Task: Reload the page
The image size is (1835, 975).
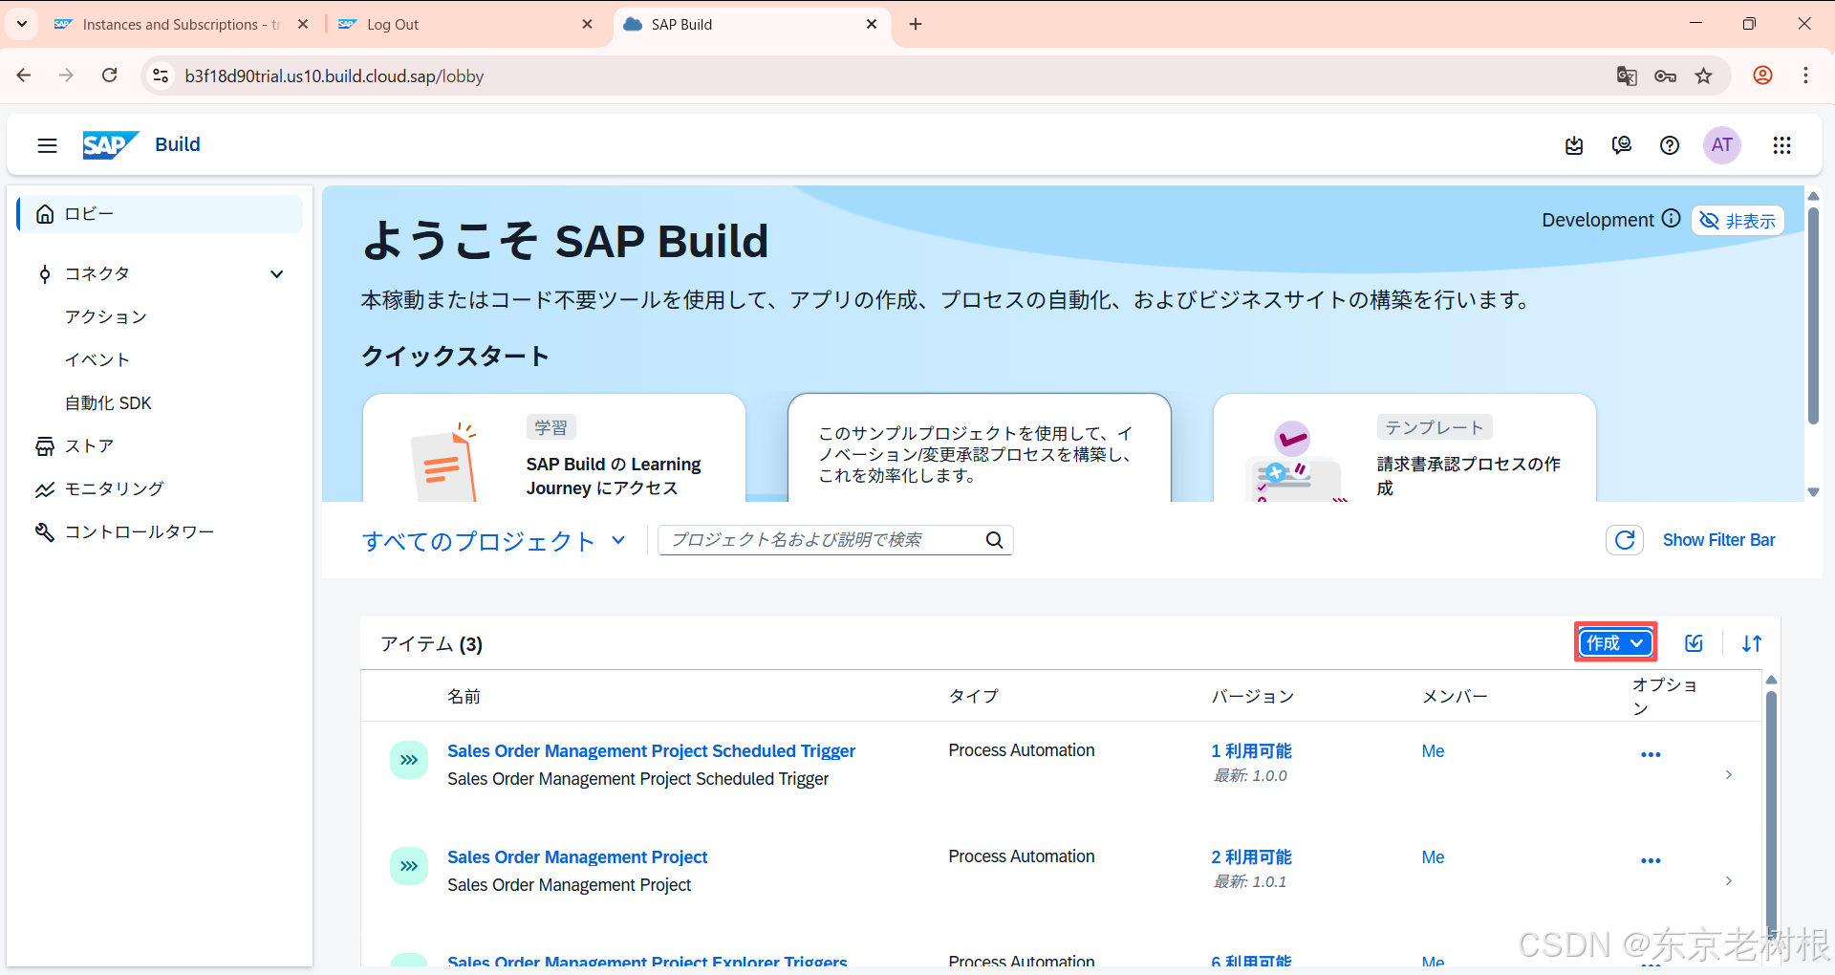Action: (x=110, y=76)
